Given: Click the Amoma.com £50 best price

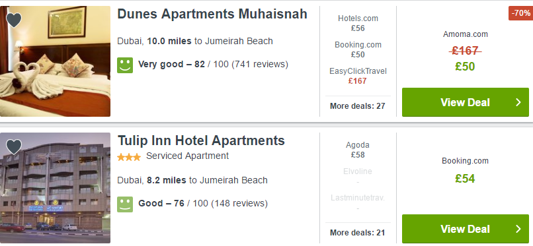Looking at the screenshot, I should (465, 67).
